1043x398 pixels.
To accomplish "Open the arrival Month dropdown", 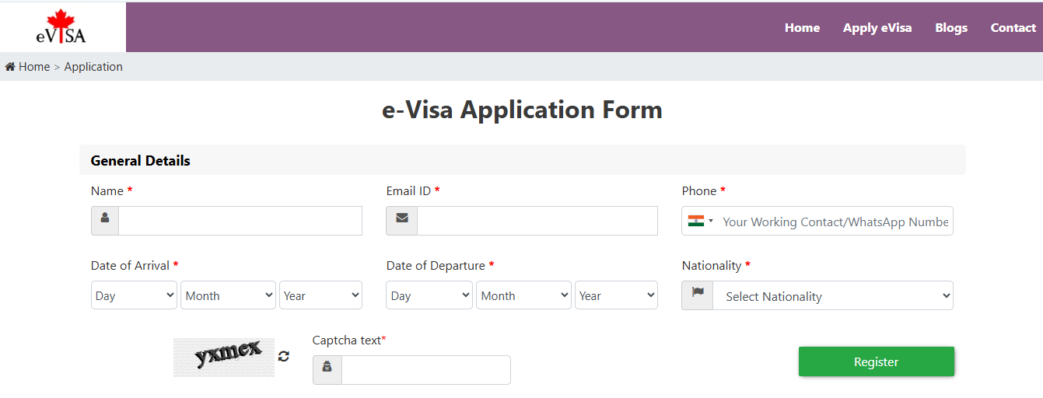I will click(x=228, y=295).
